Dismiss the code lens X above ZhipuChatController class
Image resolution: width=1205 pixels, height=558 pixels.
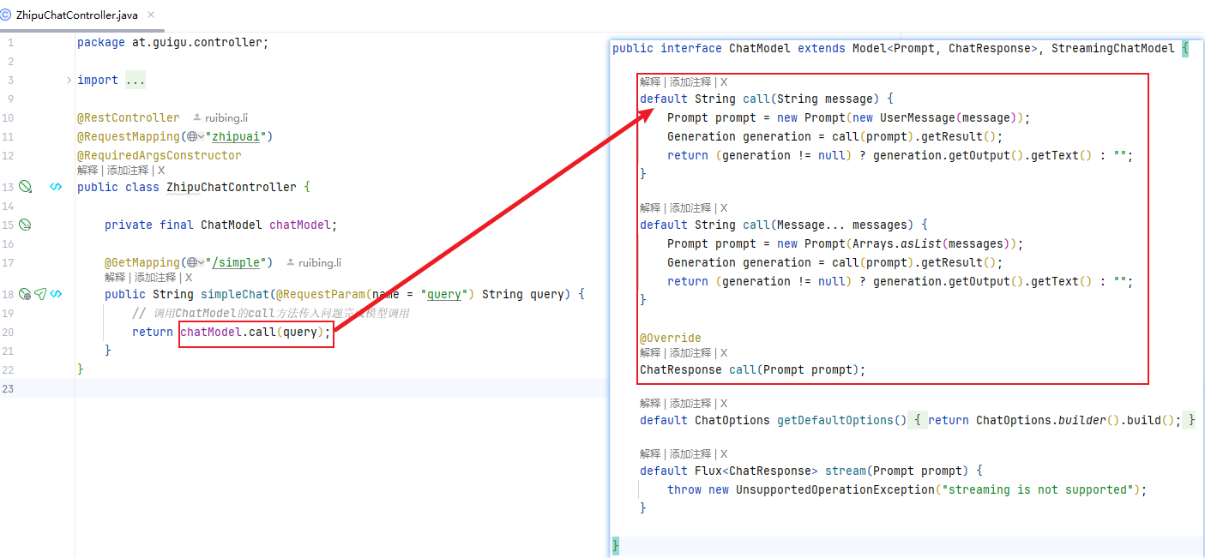[161, 171]
